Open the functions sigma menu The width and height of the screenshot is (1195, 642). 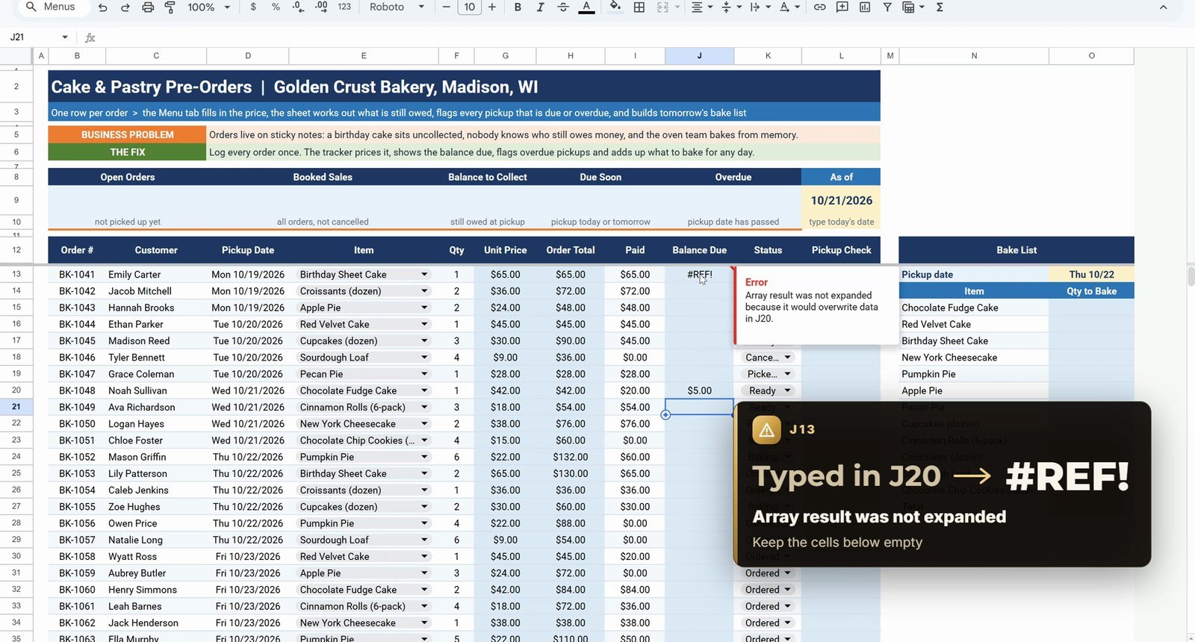click(940, 7)
